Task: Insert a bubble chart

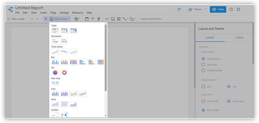Action: 64,115
